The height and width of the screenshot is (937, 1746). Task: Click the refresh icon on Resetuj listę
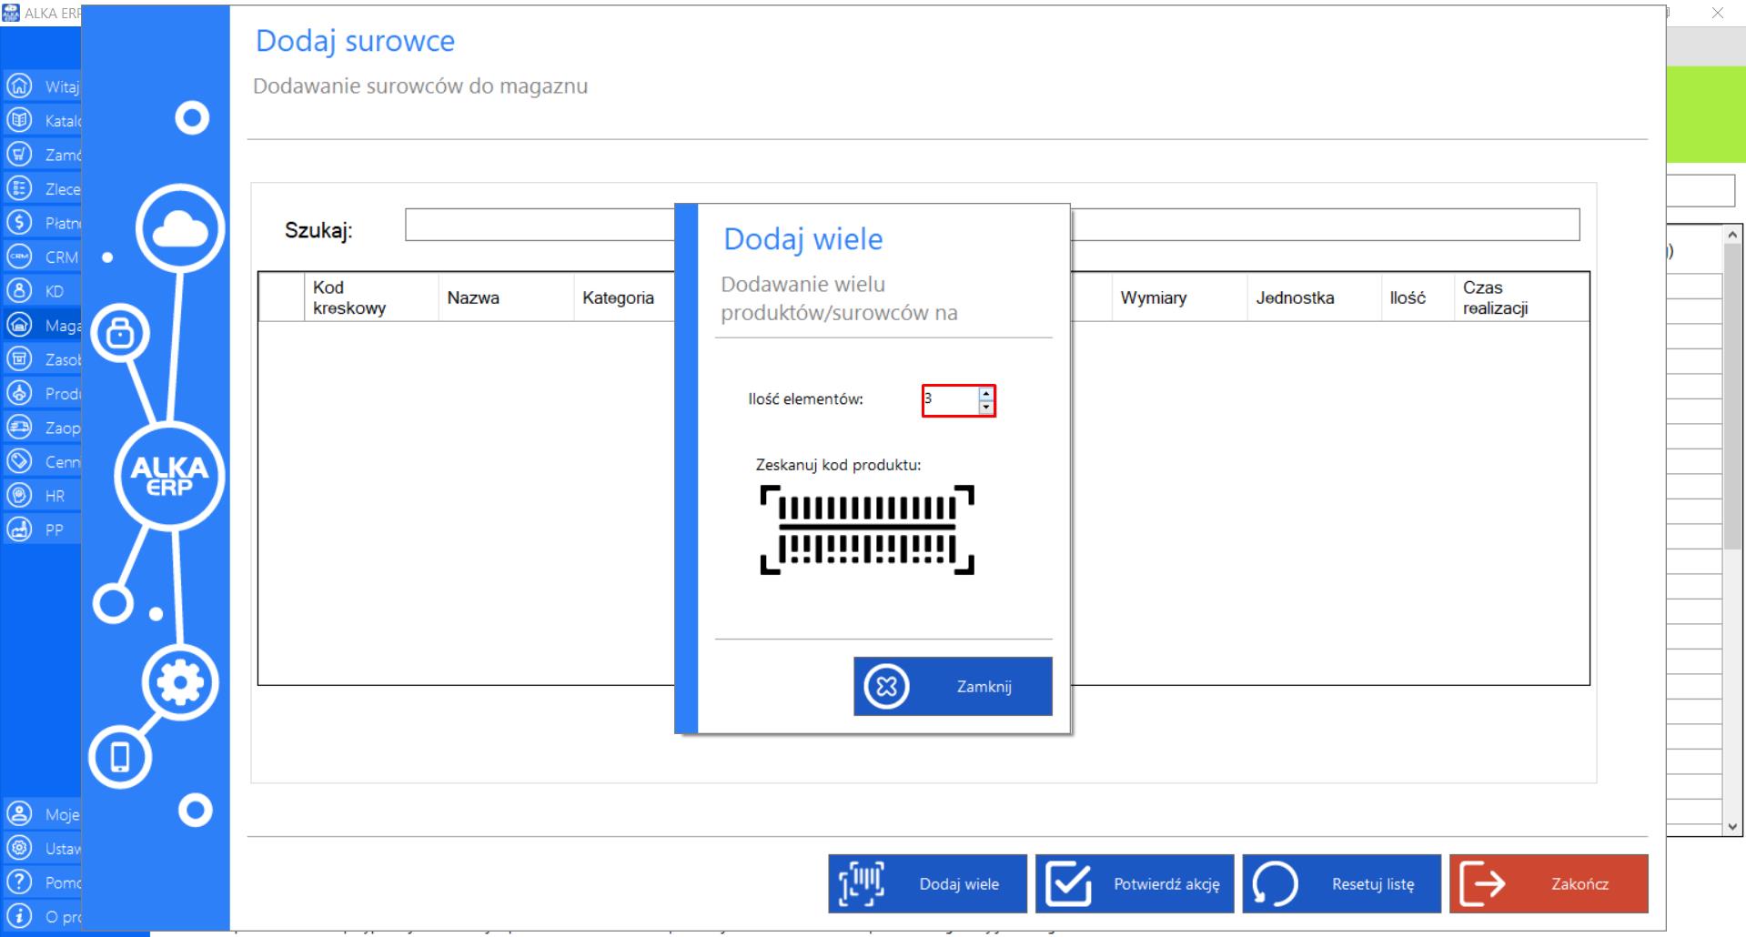pyautogui.click(x=1275, y=883)
